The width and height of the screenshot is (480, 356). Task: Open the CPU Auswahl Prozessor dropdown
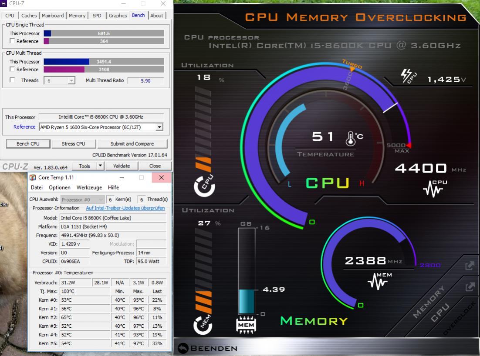[x=82, y=200]
